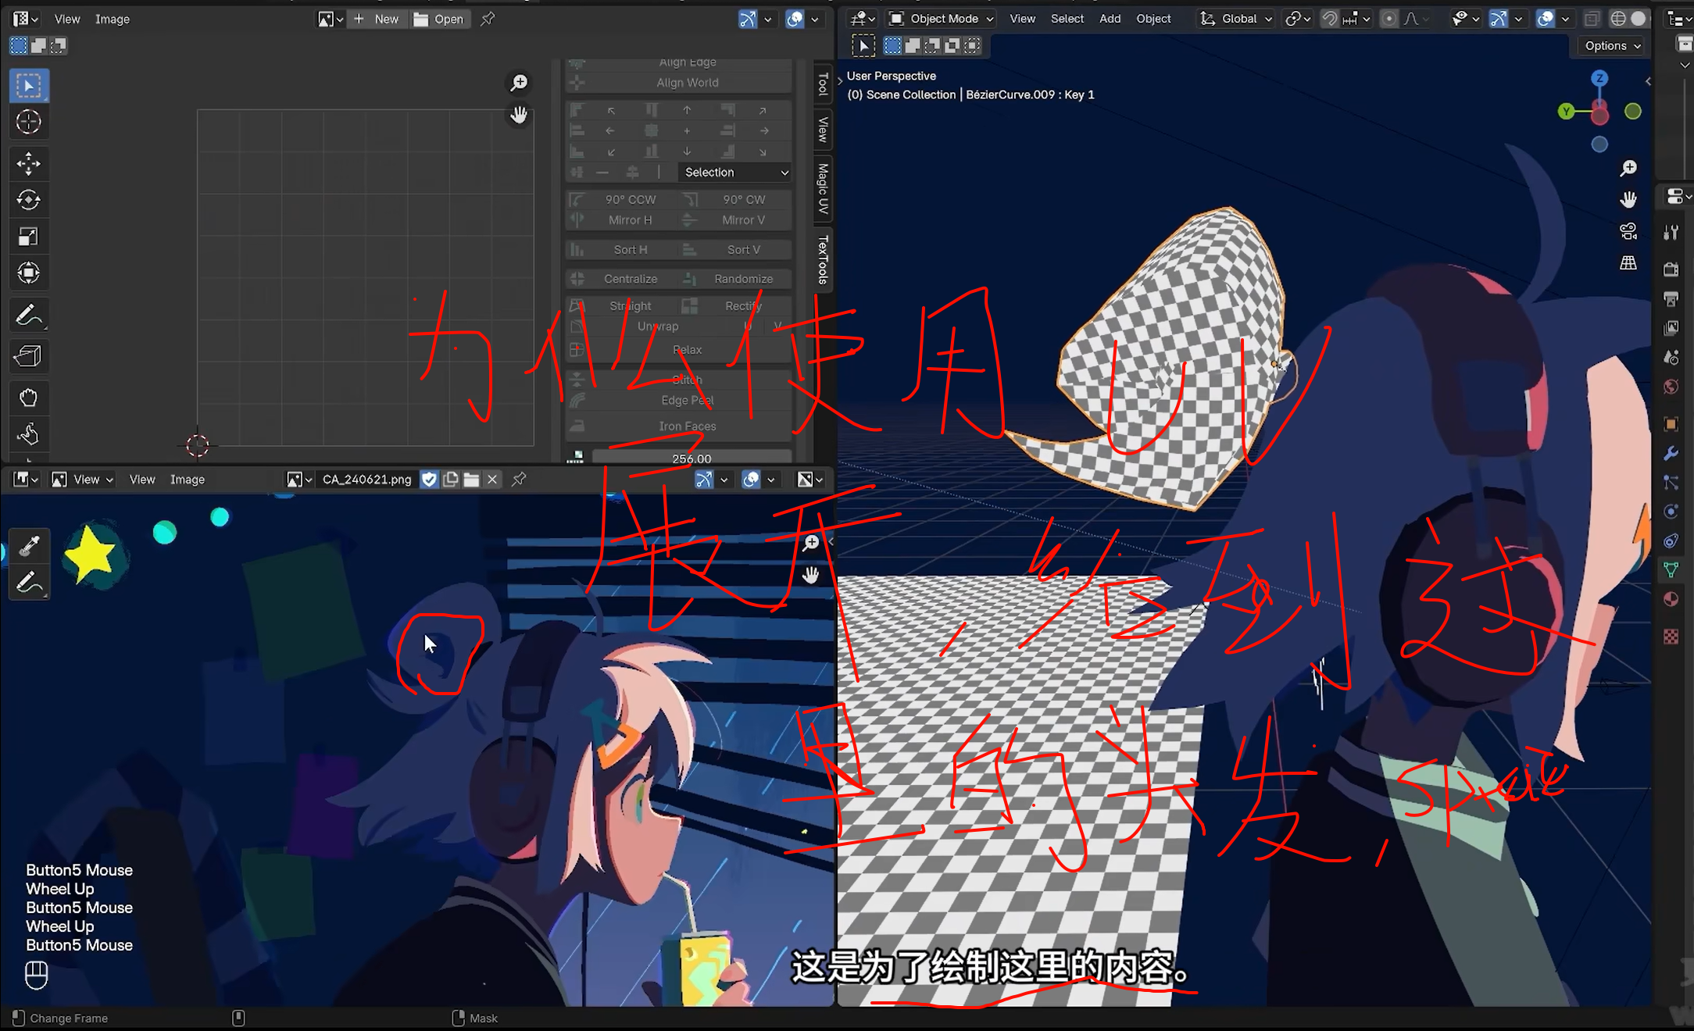This screenshot has width=1694, height=1031.
Task: Open the Select menu in 3D viewport
Action: [x=1067, y=19]
